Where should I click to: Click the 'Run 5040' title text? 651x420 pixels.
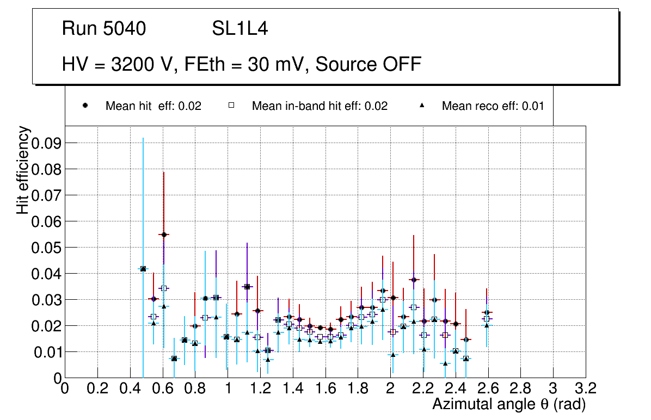(x=104, y=29)
